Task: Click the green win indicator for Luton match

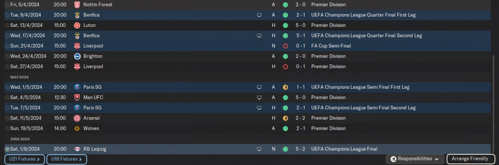Action: click(285, 25)
